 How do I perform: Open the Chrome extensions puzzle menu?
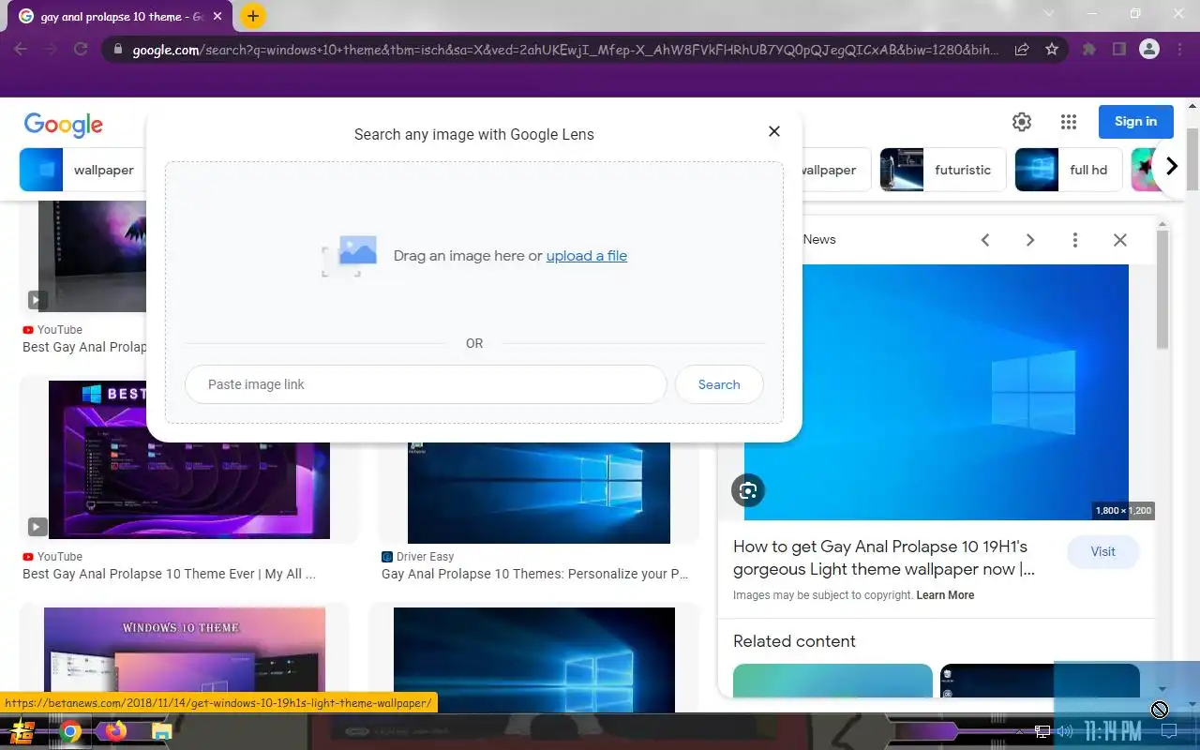(x=1088, y=50)
